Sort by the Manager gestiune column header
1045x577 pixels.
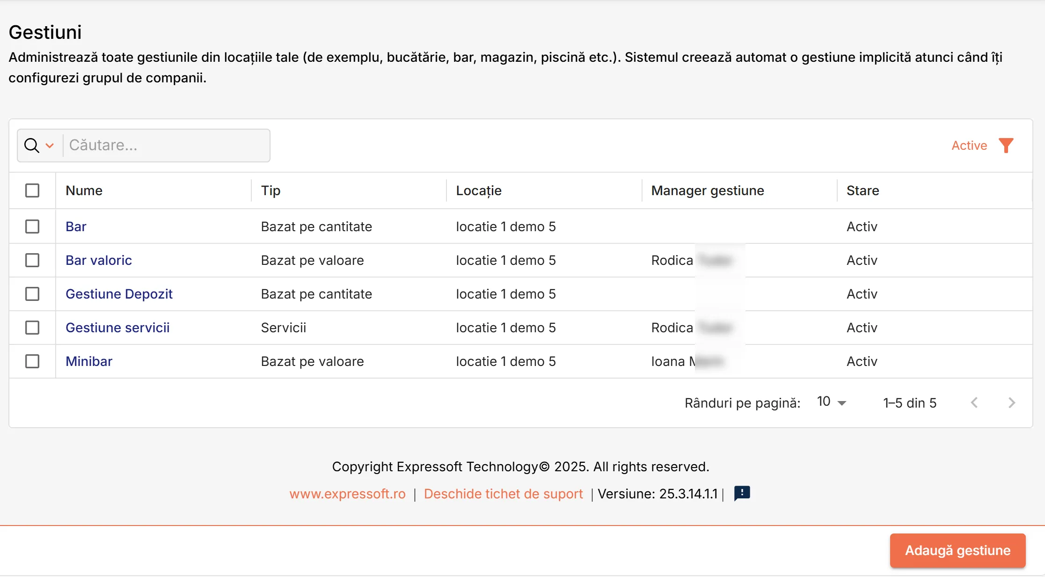(x=708, y=190)
